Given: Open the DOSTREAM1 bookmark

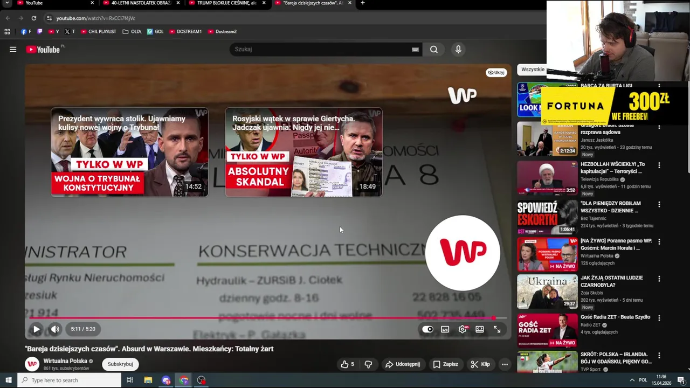Looking at the screenshot, I should pos(185,31).
